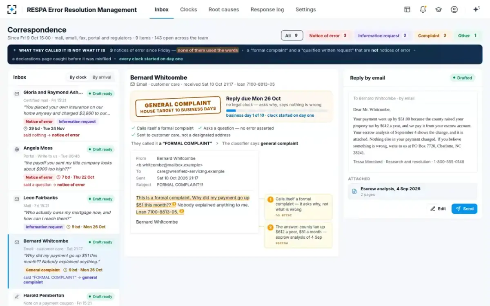
Task: Click the General complaint tag on Bernard Whitcombe item
Action: [43, 270]
